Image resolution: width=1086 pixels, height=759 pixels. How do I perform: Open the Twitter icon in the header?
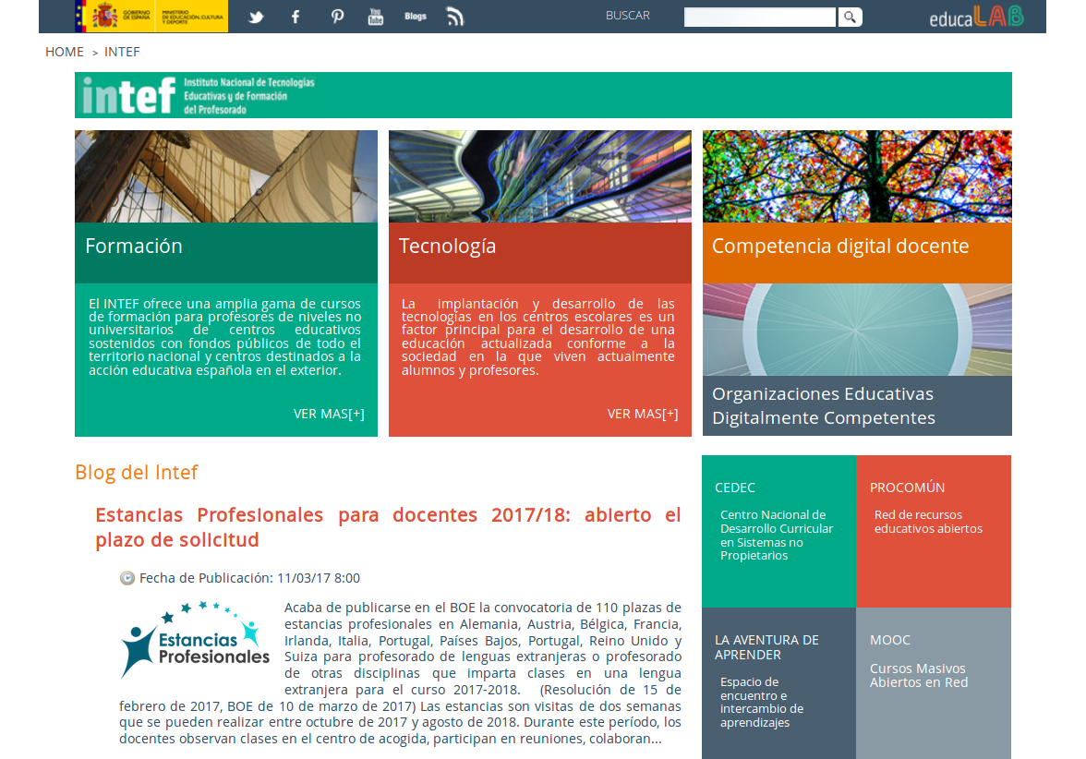click(255, 16)
